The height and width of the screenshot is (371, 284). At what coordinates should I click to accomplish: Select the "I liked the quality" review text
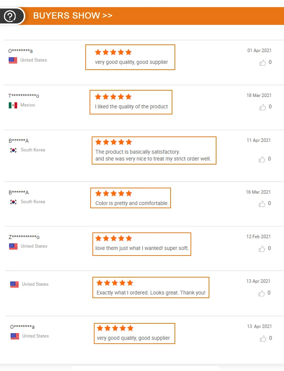131,107
